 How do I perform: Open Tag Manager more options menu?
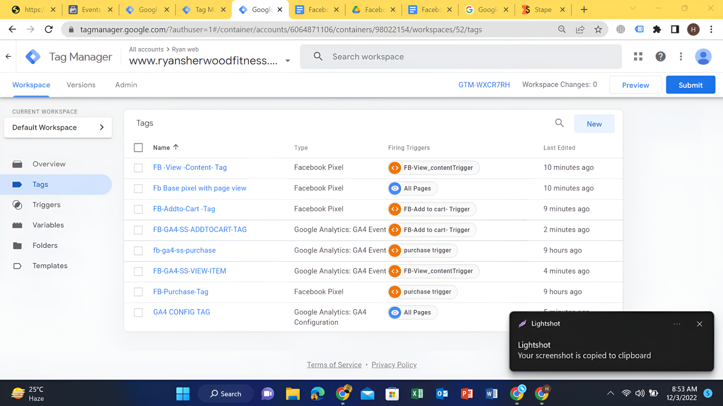[x=681, y=56]
